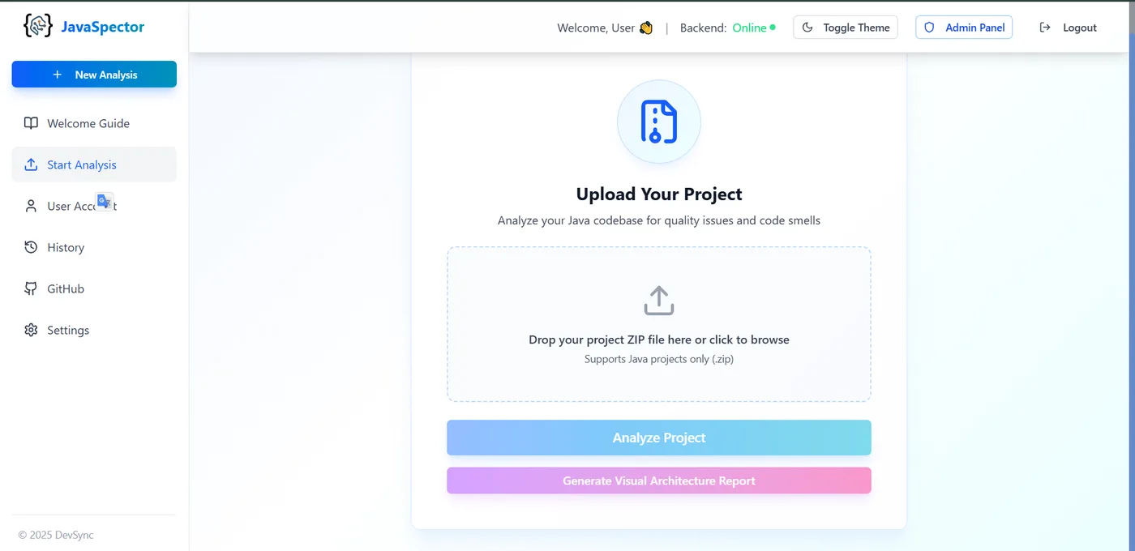This screenshot has width=1135, height=551.
Task: Click the Logout arrow icon
Action: click(1045, 28)
